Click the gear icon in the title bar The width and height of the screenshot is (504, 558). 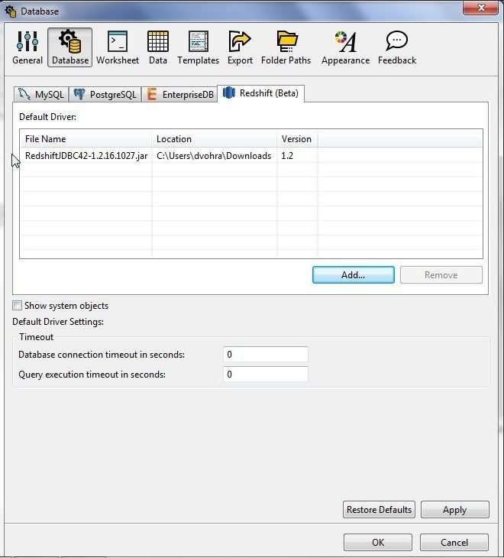[x=10, y=11]
